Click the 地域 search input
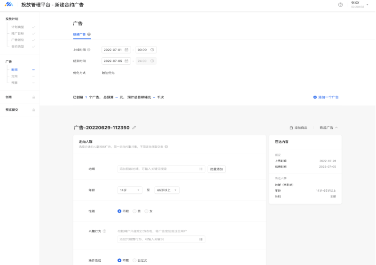This screenshot has width=376, height=265. point(161,169)
